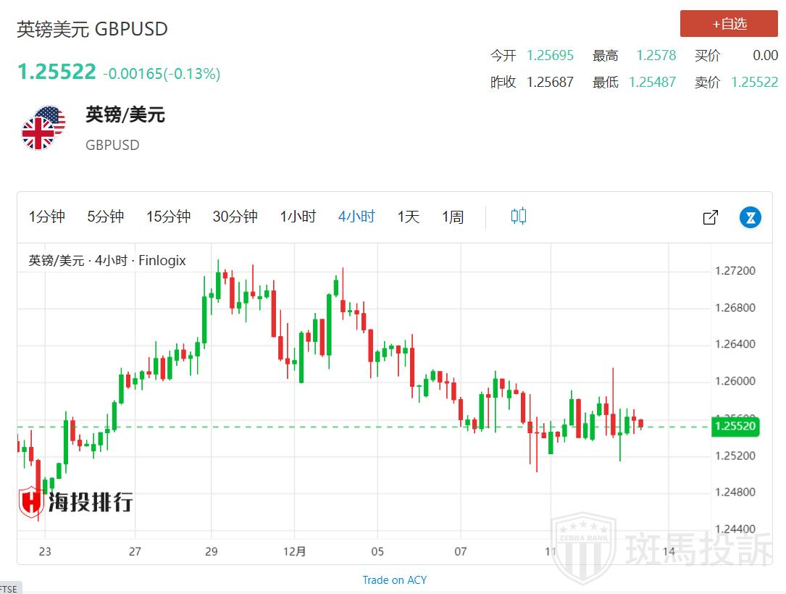The width and height of the screenshot is (786, 594).
Task: Click the 1.27200 price axis label
Action: click(x=735, y=271)
